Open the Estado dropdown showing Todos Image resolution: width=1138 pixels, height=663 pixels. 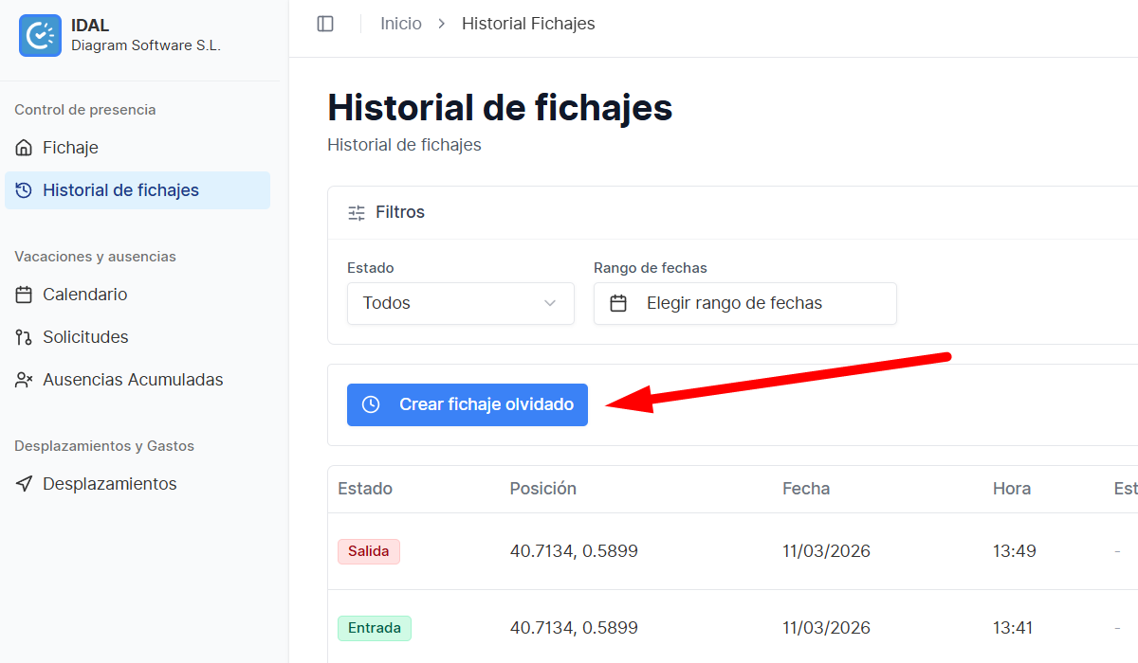(460, 303)
